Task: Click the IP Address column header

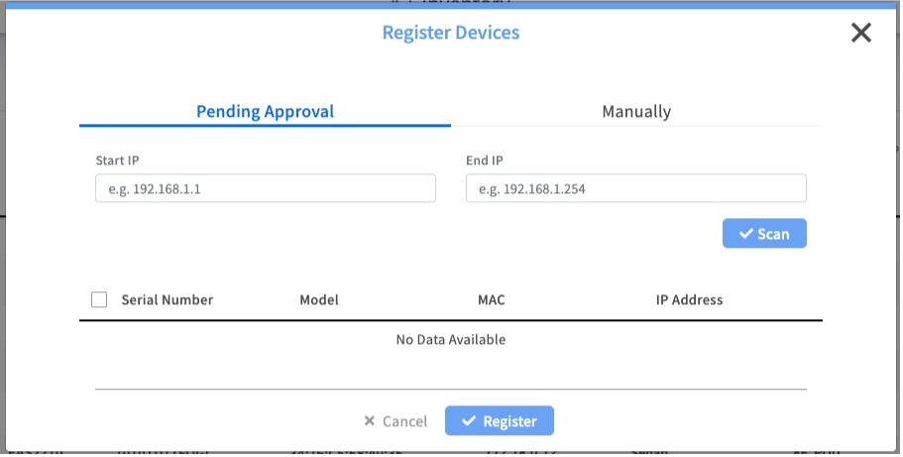Action: pyautogui.click(x=689, y=299)
